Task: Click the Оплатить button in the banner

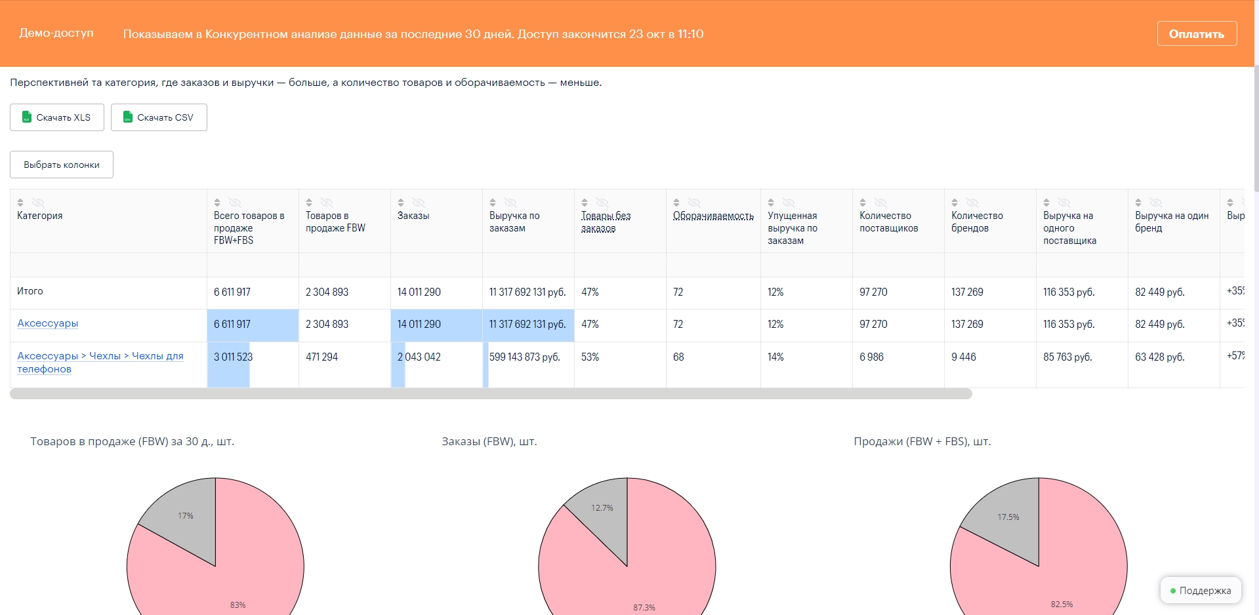Action: tap(1197, 34)
